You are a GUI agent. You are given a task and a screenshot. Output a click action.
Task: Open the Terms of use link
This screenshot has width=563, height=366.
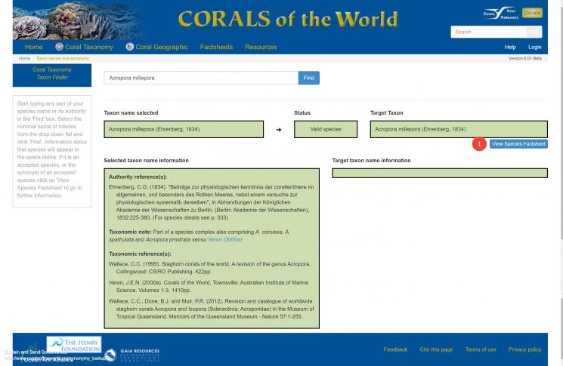[481, 349]
